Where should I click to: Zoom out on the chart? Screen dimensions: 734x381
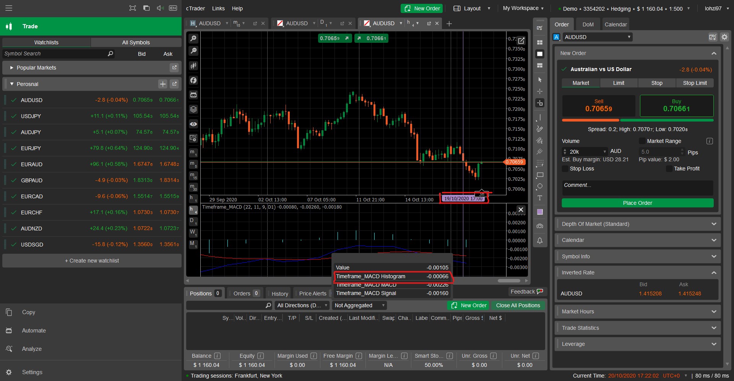click(x=193, y=50)
